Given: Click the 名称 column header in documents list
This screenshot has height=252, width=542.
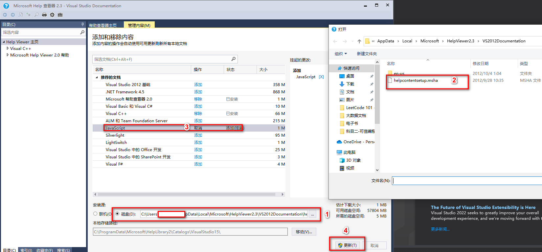Looking at the screenshot, I should (142, 69).
